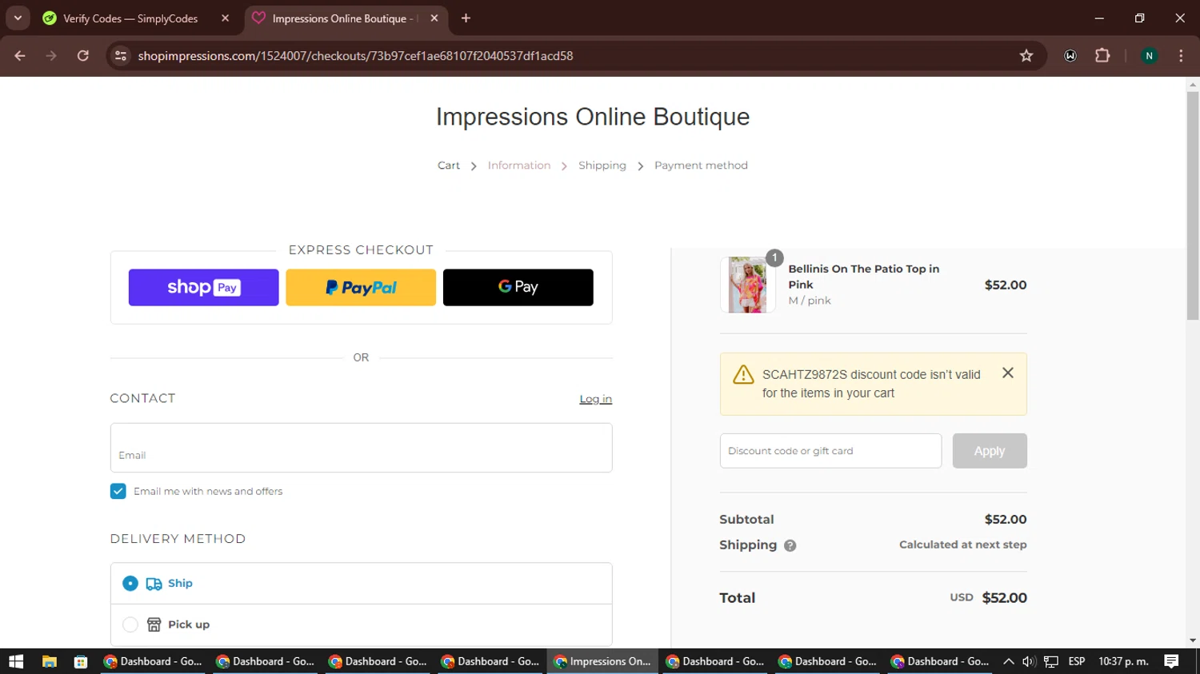Open the Extensions puzzle icon

[x=1102, y=56]
